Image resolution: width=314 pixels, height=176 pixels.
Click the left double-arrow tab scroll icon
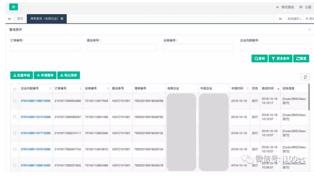pos(10,19)
